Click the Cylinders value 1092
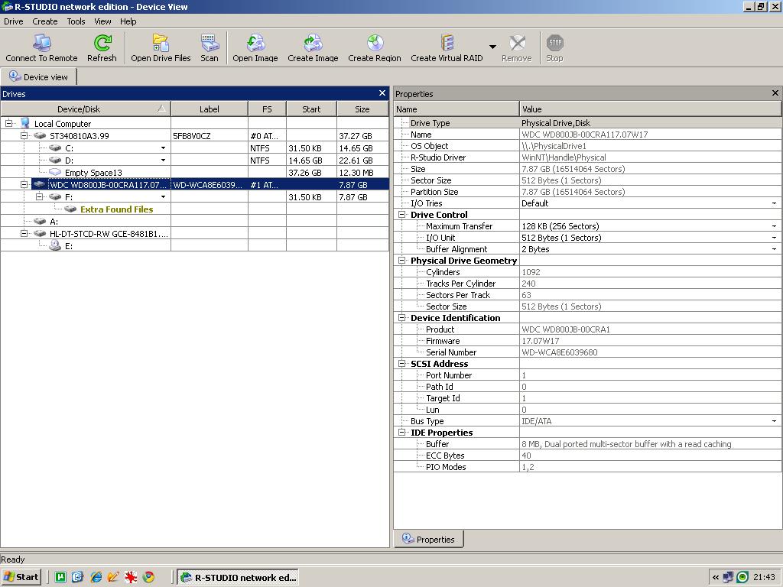This screenshot has height=587, width=783. 531,272
